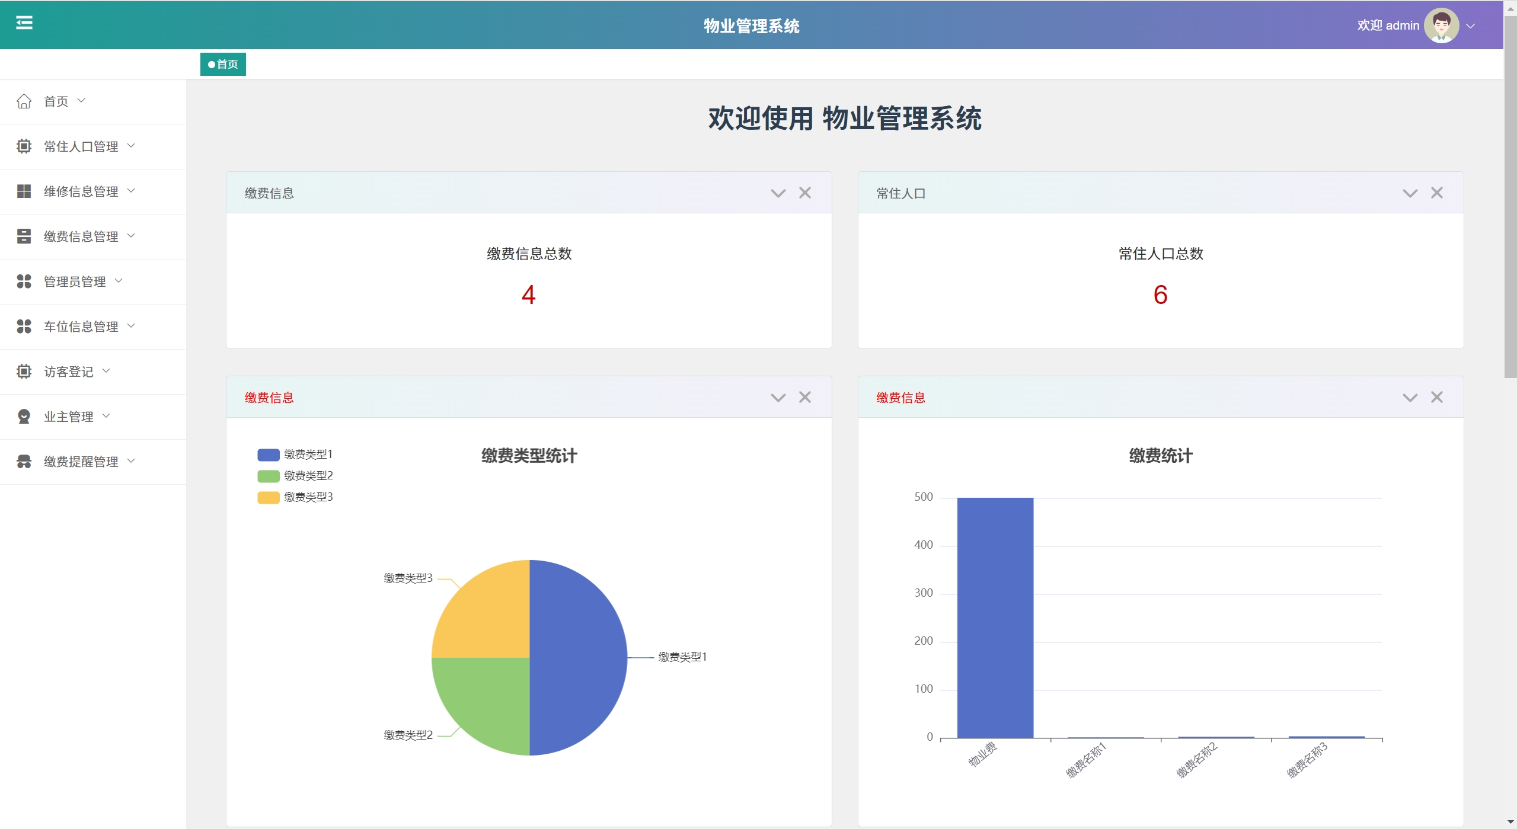The height and width of the screenshot is (829, 1517).
Task: Open the admin user dropdown arrow
Action: [x=1471, y=26]
